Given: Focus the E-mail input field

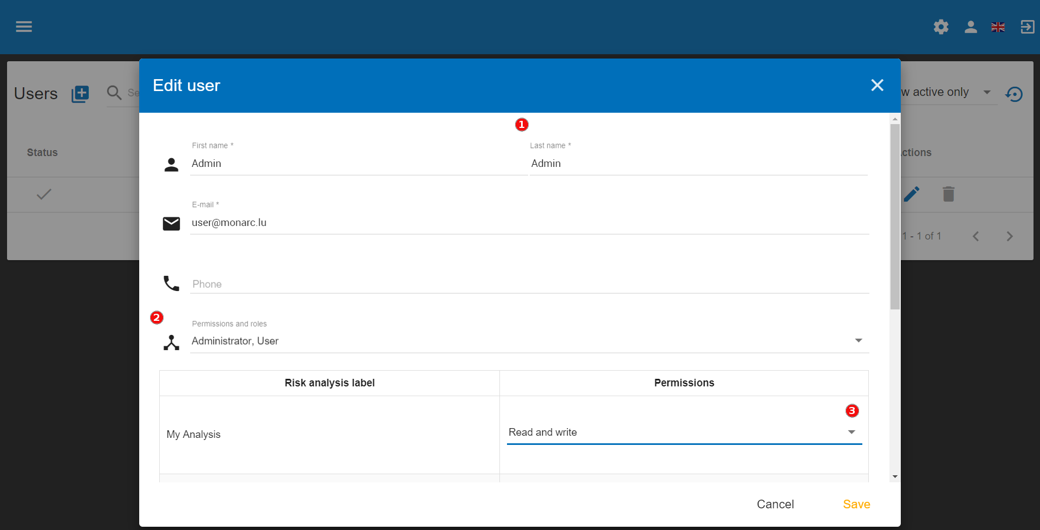Looking at the screenshot, I should (x=529, y=223).
